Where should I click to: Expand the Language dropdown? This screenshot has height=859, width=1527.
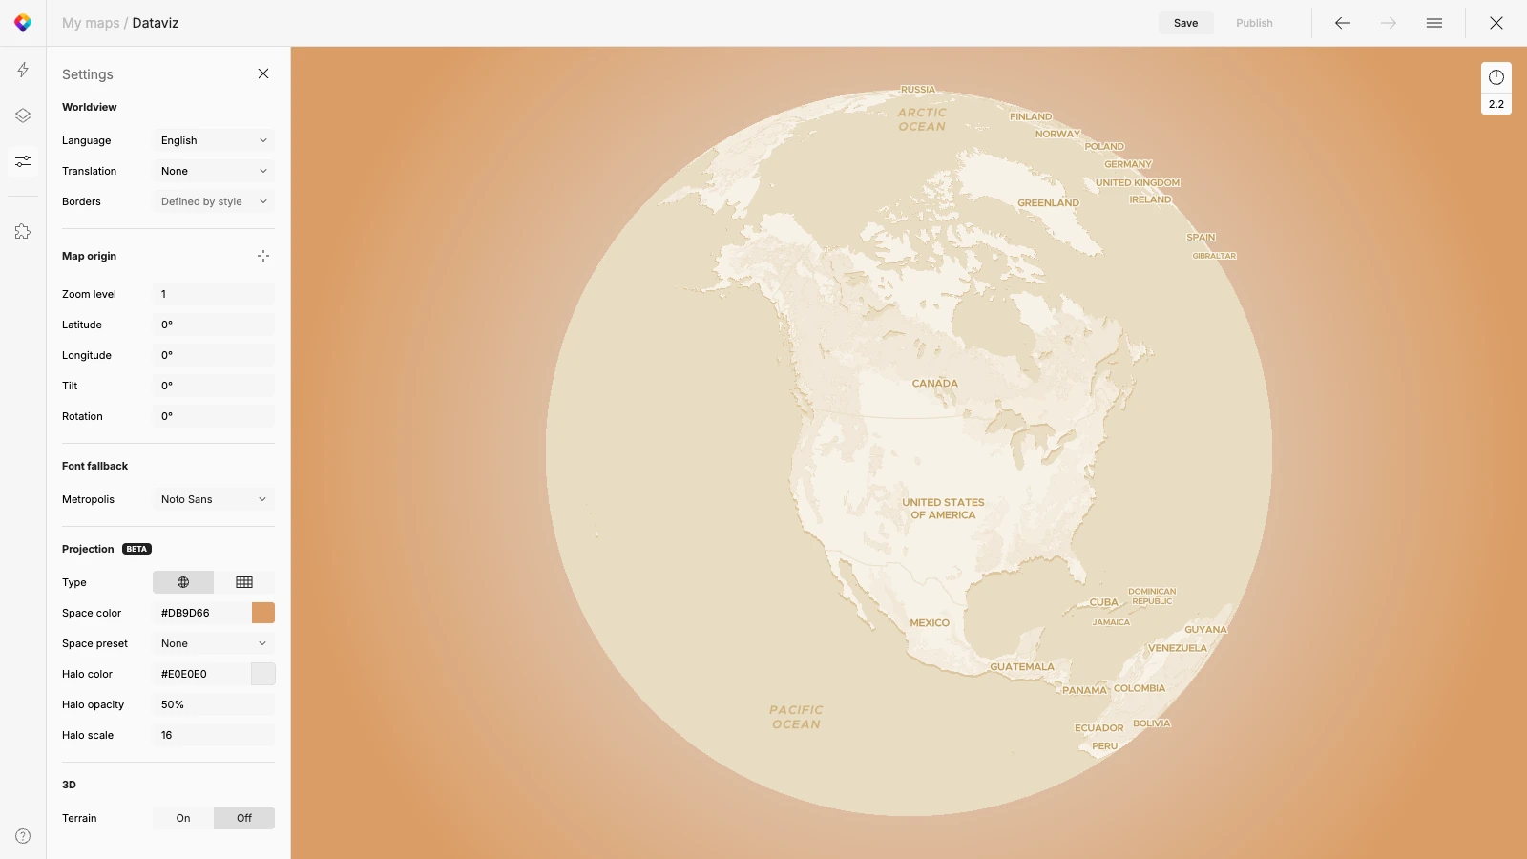pos(214,140)
